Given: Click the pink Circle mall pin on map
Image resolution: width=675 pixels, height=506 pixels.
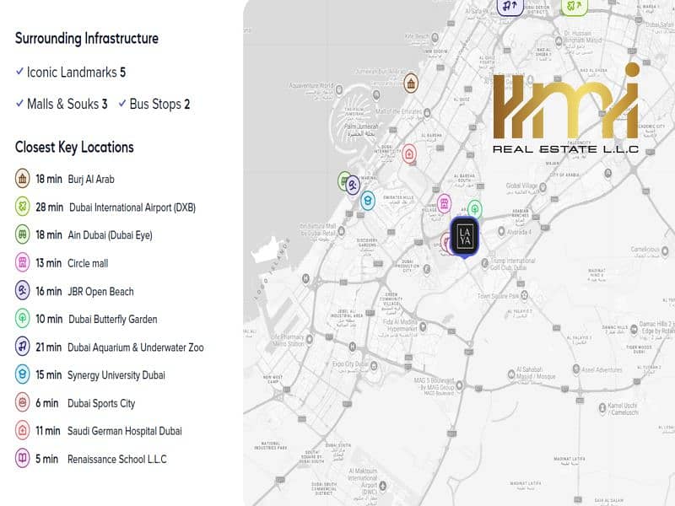Looking at the screenshot, I should [444, 203].
